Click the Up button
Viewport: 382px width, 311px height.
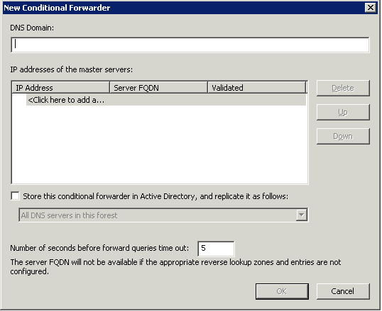point(343,113)
